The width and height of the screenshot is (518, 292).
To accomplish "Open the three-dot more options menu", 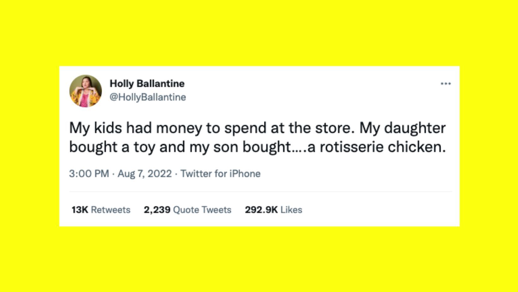I will [x=445, y=84].
